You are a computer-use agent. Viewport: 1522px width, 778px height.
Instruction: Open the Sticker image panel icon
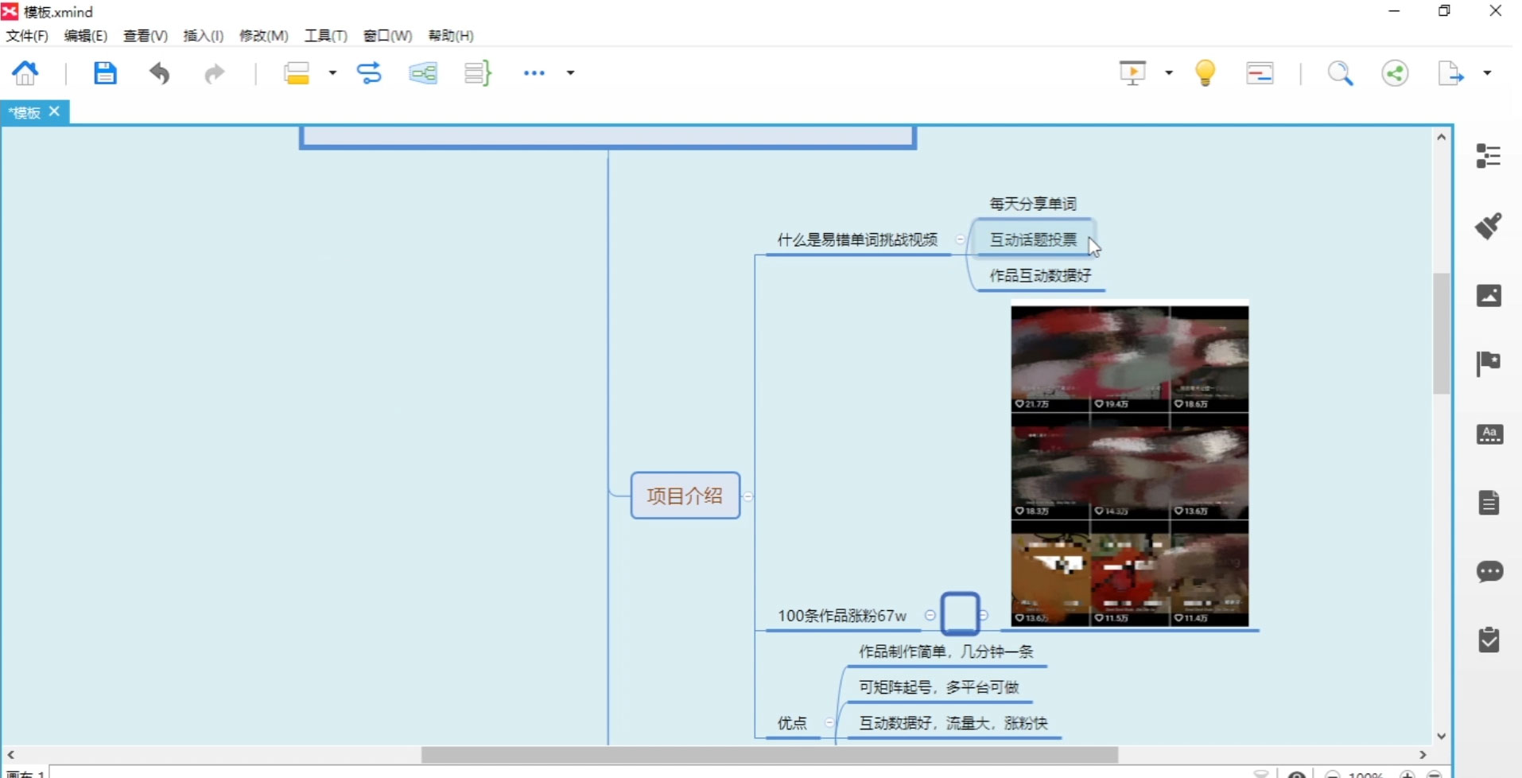(1488, 294)
